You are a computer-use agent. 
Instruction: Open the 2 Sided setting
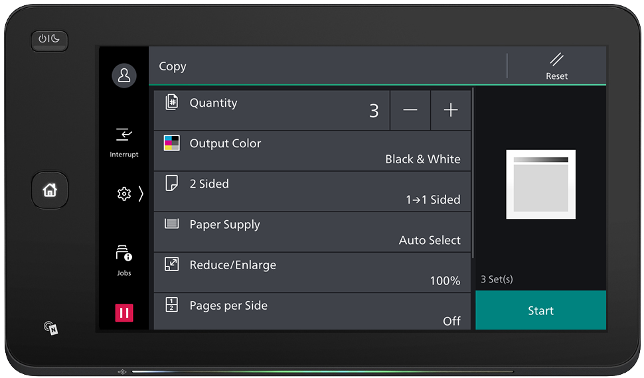pyautogui.click(x=312, y=192)
